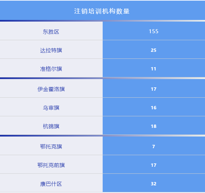Click the 注销培训机构数量 header title

pos(102,11)
